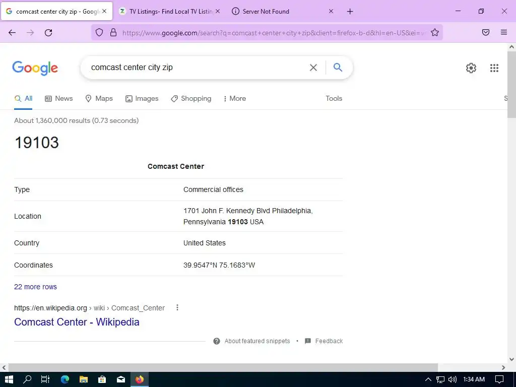Select the All results filter

[x=23, y=98]
